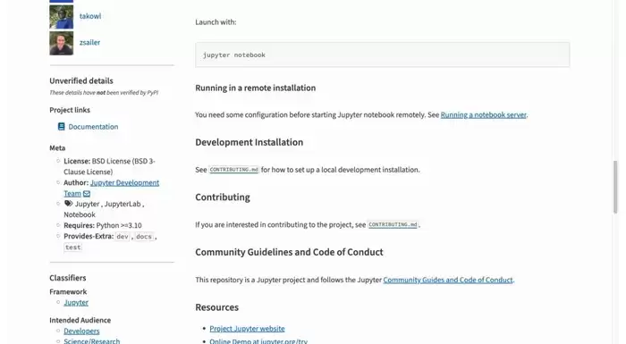Click the 'Contributing' section heading
This screenshot has width=626, height=344.
coord(223,197)
